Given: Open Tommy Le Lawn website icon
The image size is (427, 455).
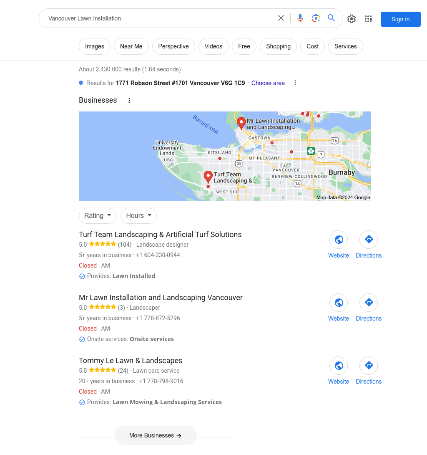Looking at the screenshot, I should [339, 366].
